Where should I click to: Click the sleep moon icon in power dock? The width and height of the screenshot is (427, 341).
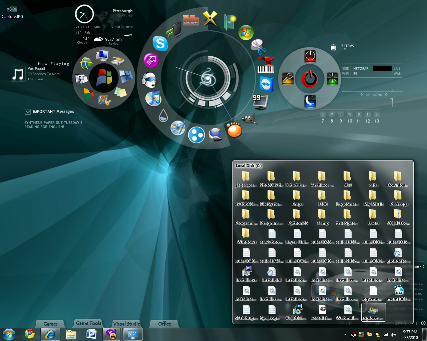[x=310, y=101]
